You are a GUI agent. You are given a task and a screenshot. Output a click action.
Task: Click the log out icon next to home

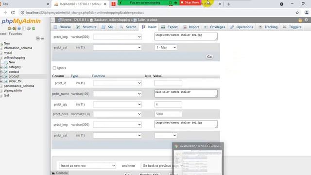tap(14, 29)
